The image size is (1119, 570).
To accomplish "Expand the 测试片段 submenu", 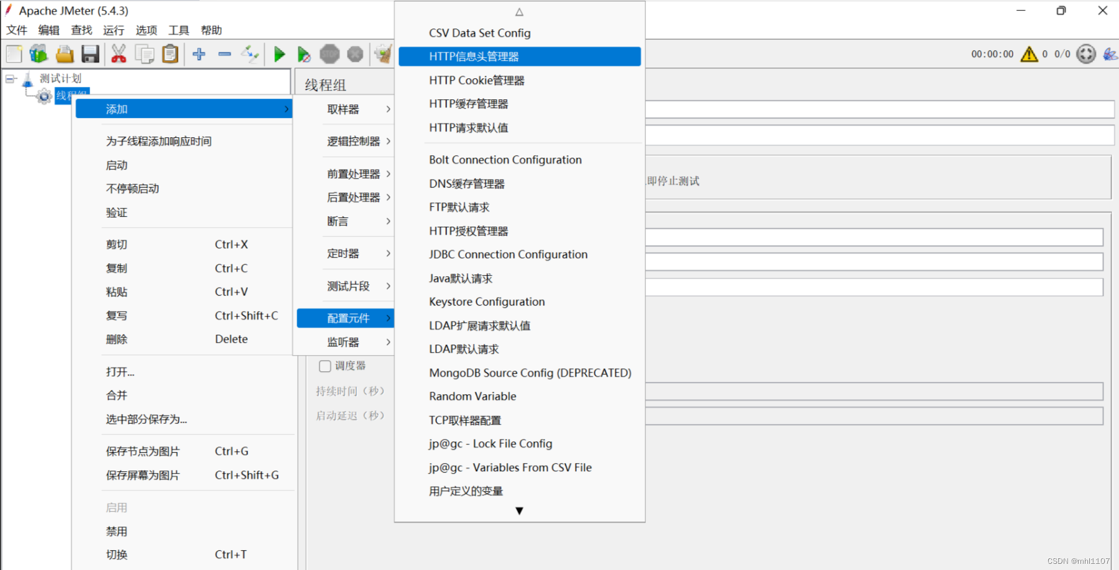I will (345, 286).
